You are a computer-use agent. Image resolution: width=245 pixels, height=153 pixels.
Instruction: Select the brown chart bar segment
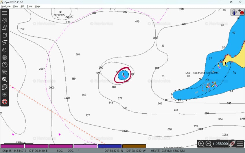134,146
